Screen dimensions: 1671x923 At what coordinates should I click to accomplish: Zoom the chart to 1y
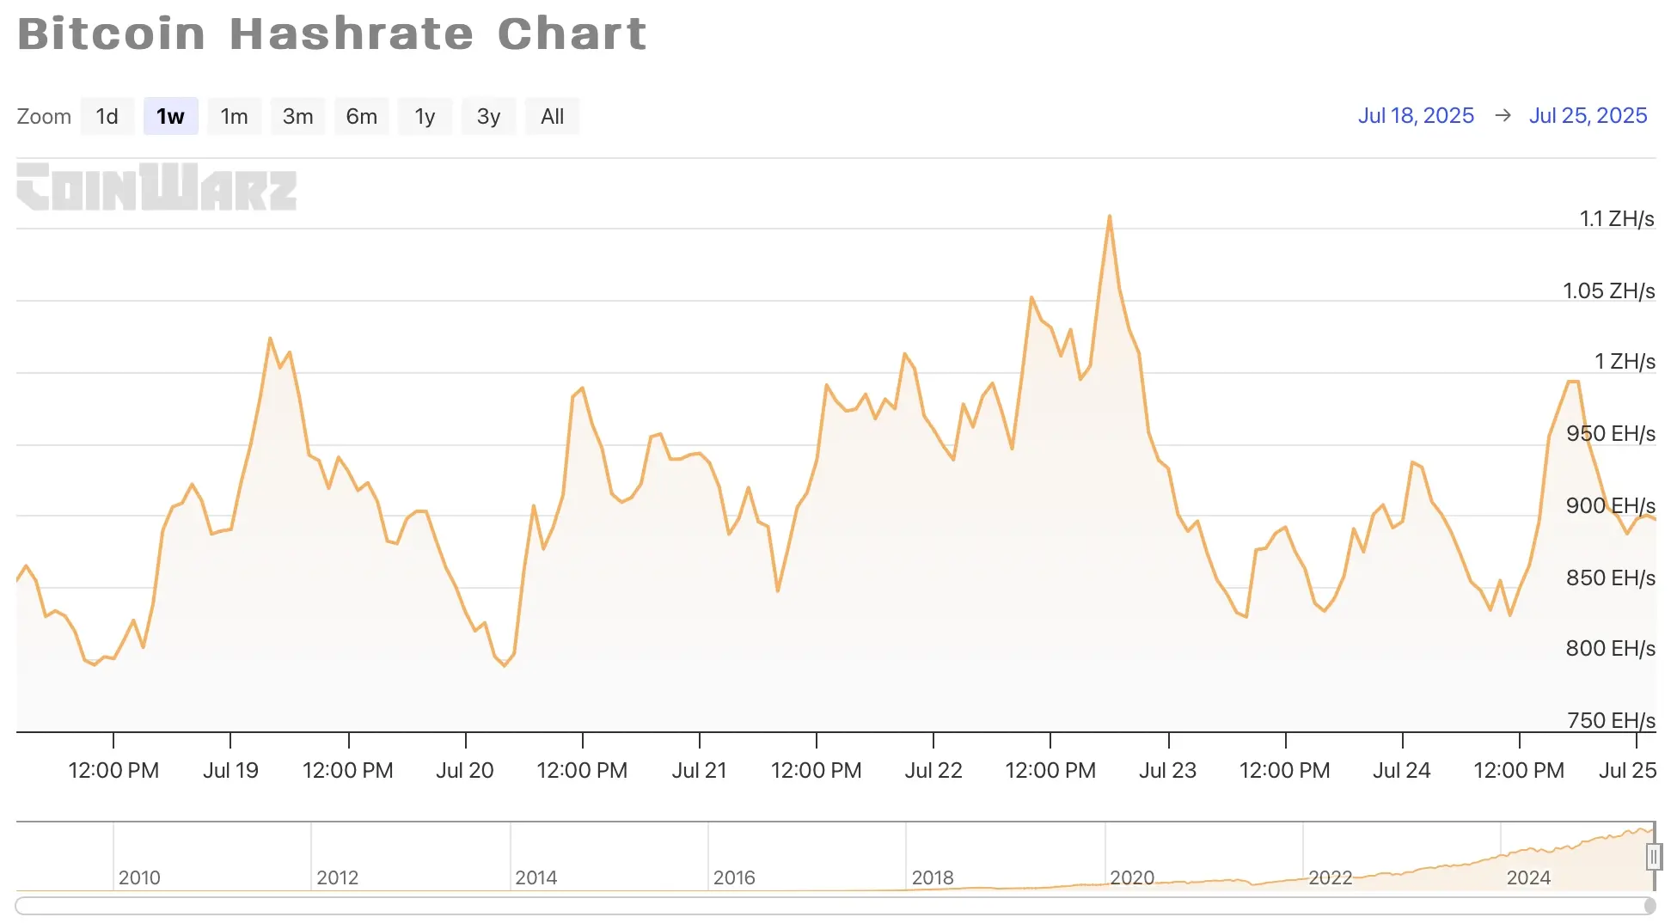click(425, 116)
